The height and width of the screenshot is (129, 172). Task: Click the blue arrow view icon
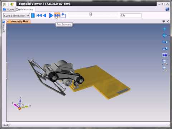165,35
